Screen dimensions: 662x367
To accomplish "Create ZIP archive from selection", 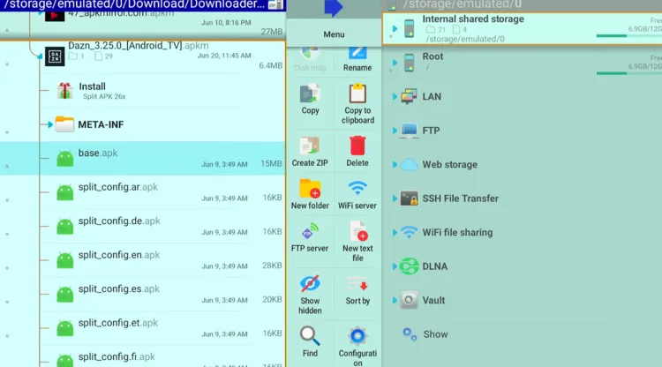I will pyautogui.click(x=310, y=152).
